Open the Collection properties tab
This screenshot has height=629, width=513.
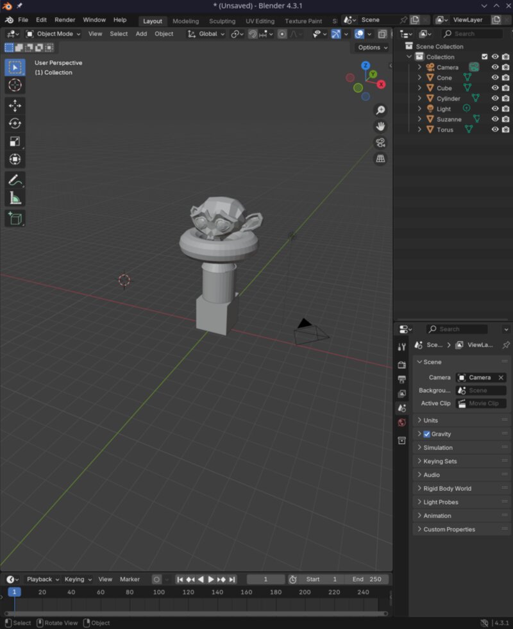401,441
